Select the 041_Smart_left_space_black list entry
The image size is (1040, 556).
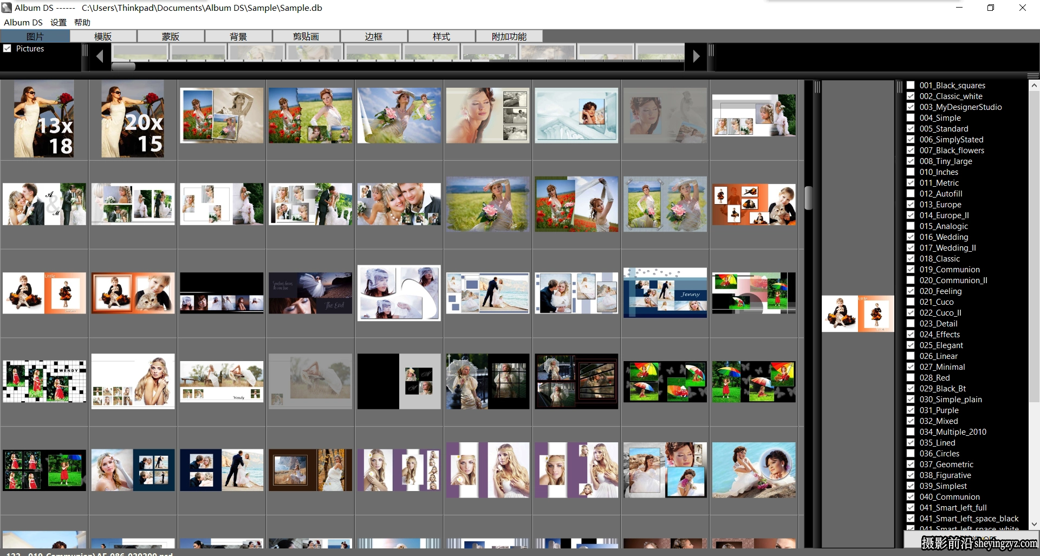pyautogui.click(x=969, y=519)
